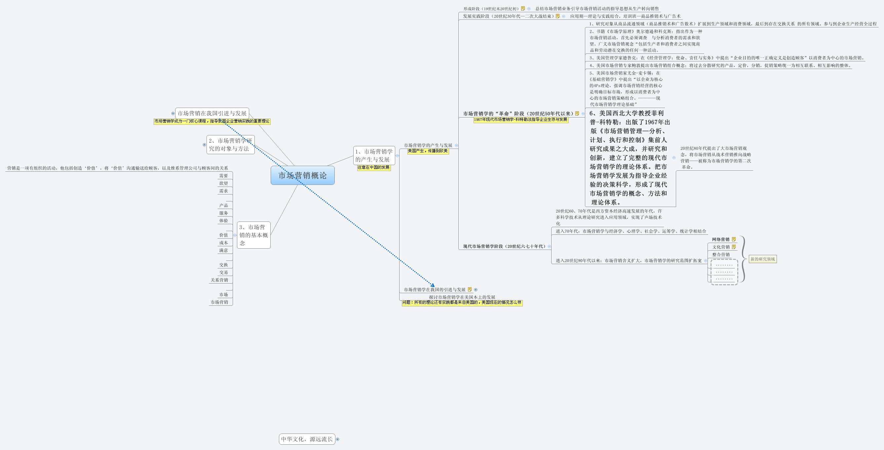This screenshot has width=884, height=450.
Task: Open note icon on 形成阶段 topic
Action: [523, 9]
